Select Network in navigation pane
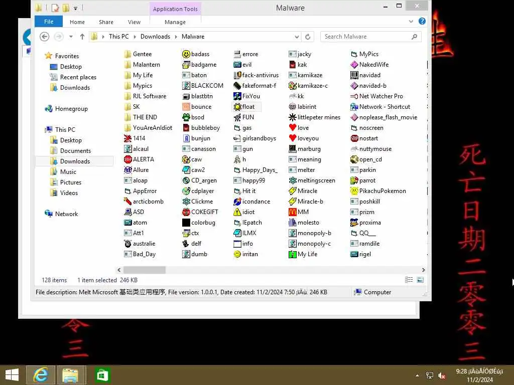 pyautogui.click(x=61, y=214)
